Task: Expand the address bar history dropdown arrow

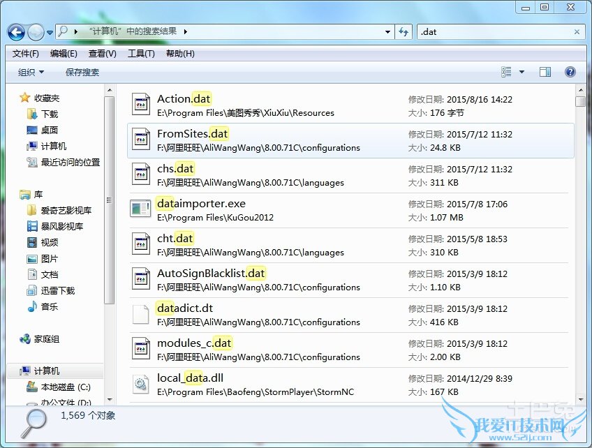Action: tap(387, 32)
